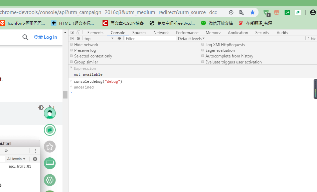
Task: Click the floating settings gear button
Action: click(50, 180)
